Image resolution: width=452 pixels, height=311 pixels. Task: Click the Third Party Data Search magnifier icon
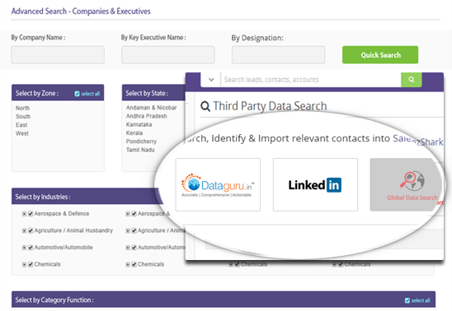point(205,106)
